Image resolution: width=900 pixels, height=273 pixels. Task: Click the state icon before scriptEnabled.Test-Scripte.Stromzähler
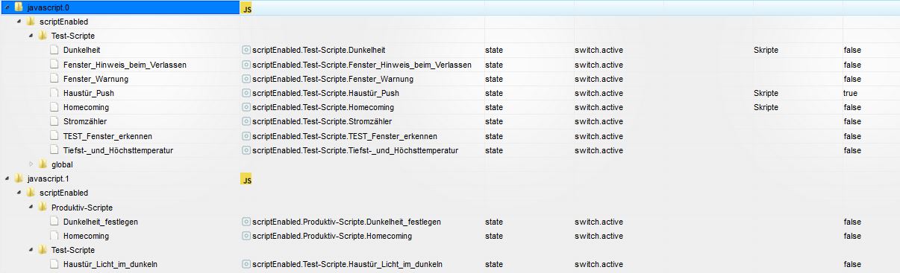click(246, 121)
